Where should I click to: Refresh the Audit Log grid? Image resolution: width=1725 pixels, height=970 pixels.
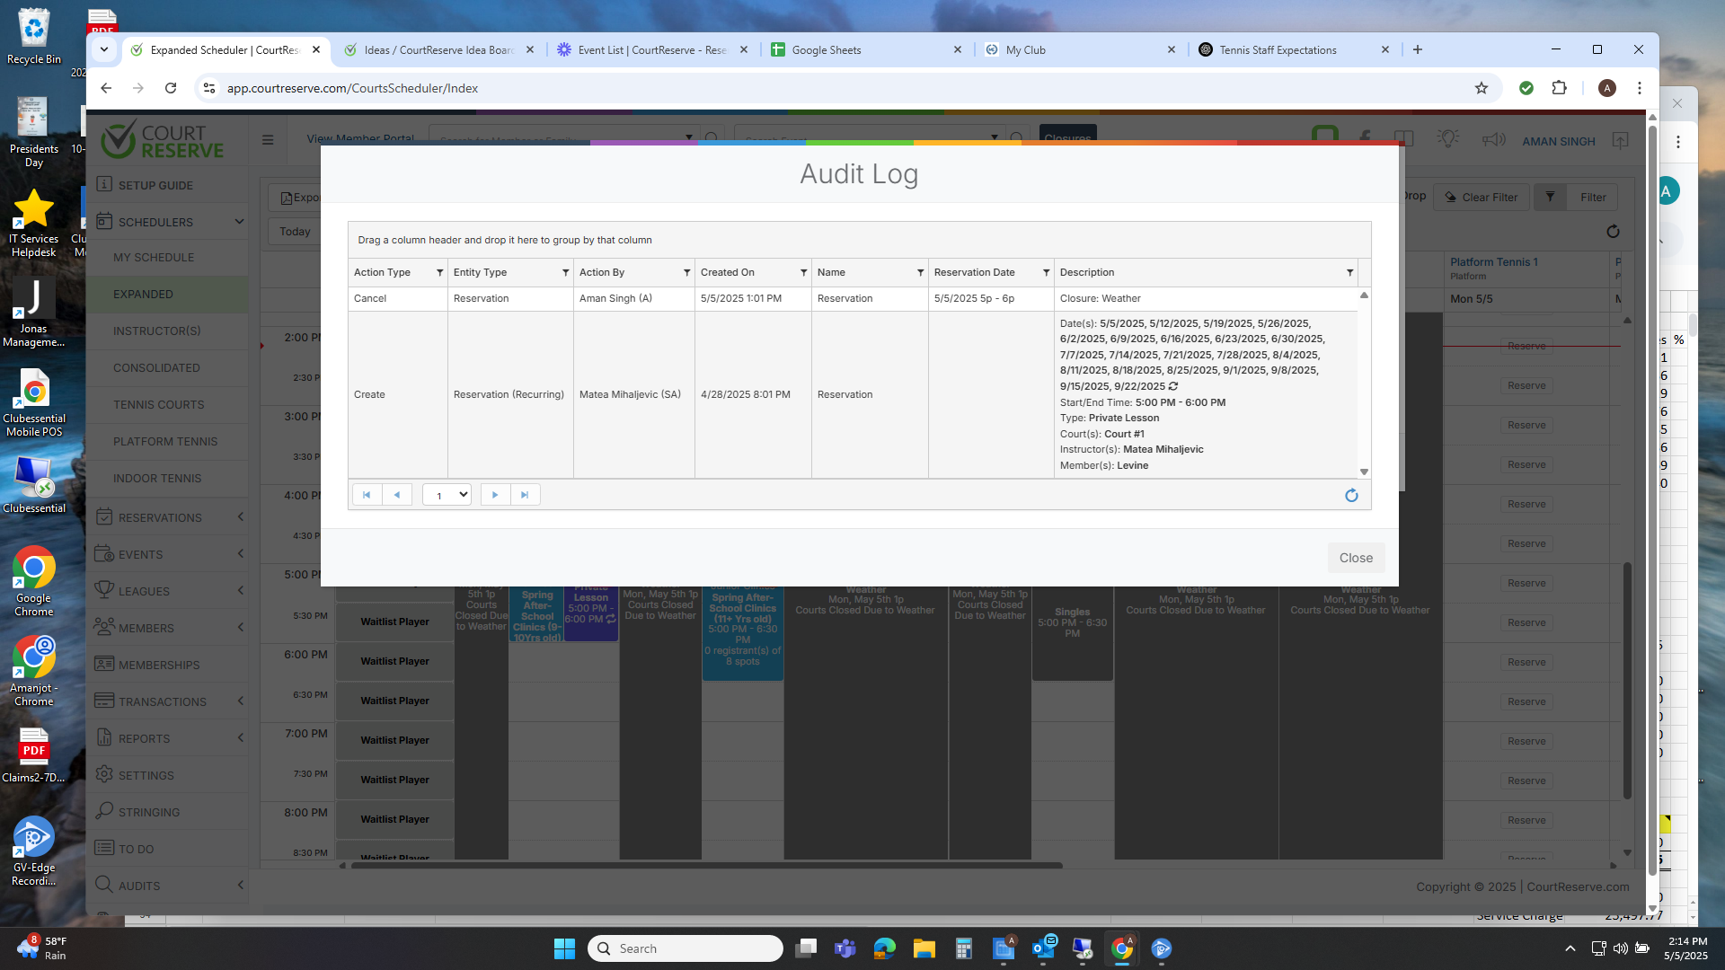(1351, 496)
